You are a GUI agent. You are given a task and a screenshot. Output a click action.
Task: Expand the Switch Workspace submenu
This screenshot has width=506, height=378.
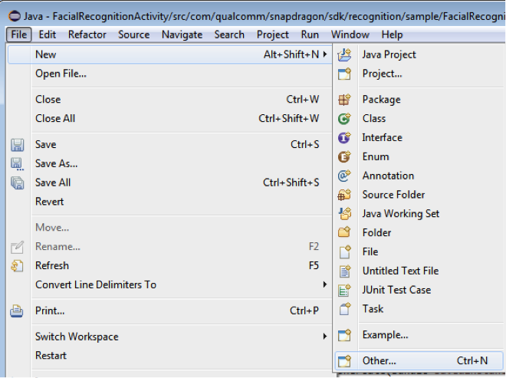pos(325,337)
